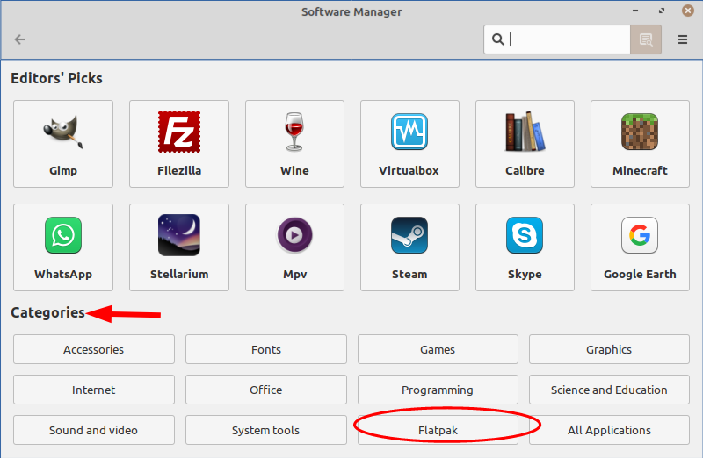Click the search magnifier icon

(x=497, y=39)
